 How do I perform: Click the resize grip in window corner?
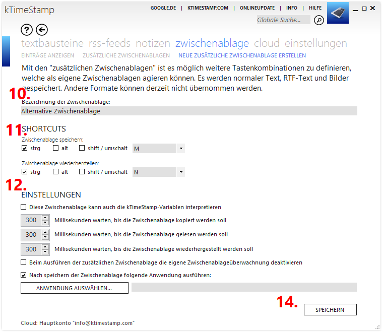(377, 327)
